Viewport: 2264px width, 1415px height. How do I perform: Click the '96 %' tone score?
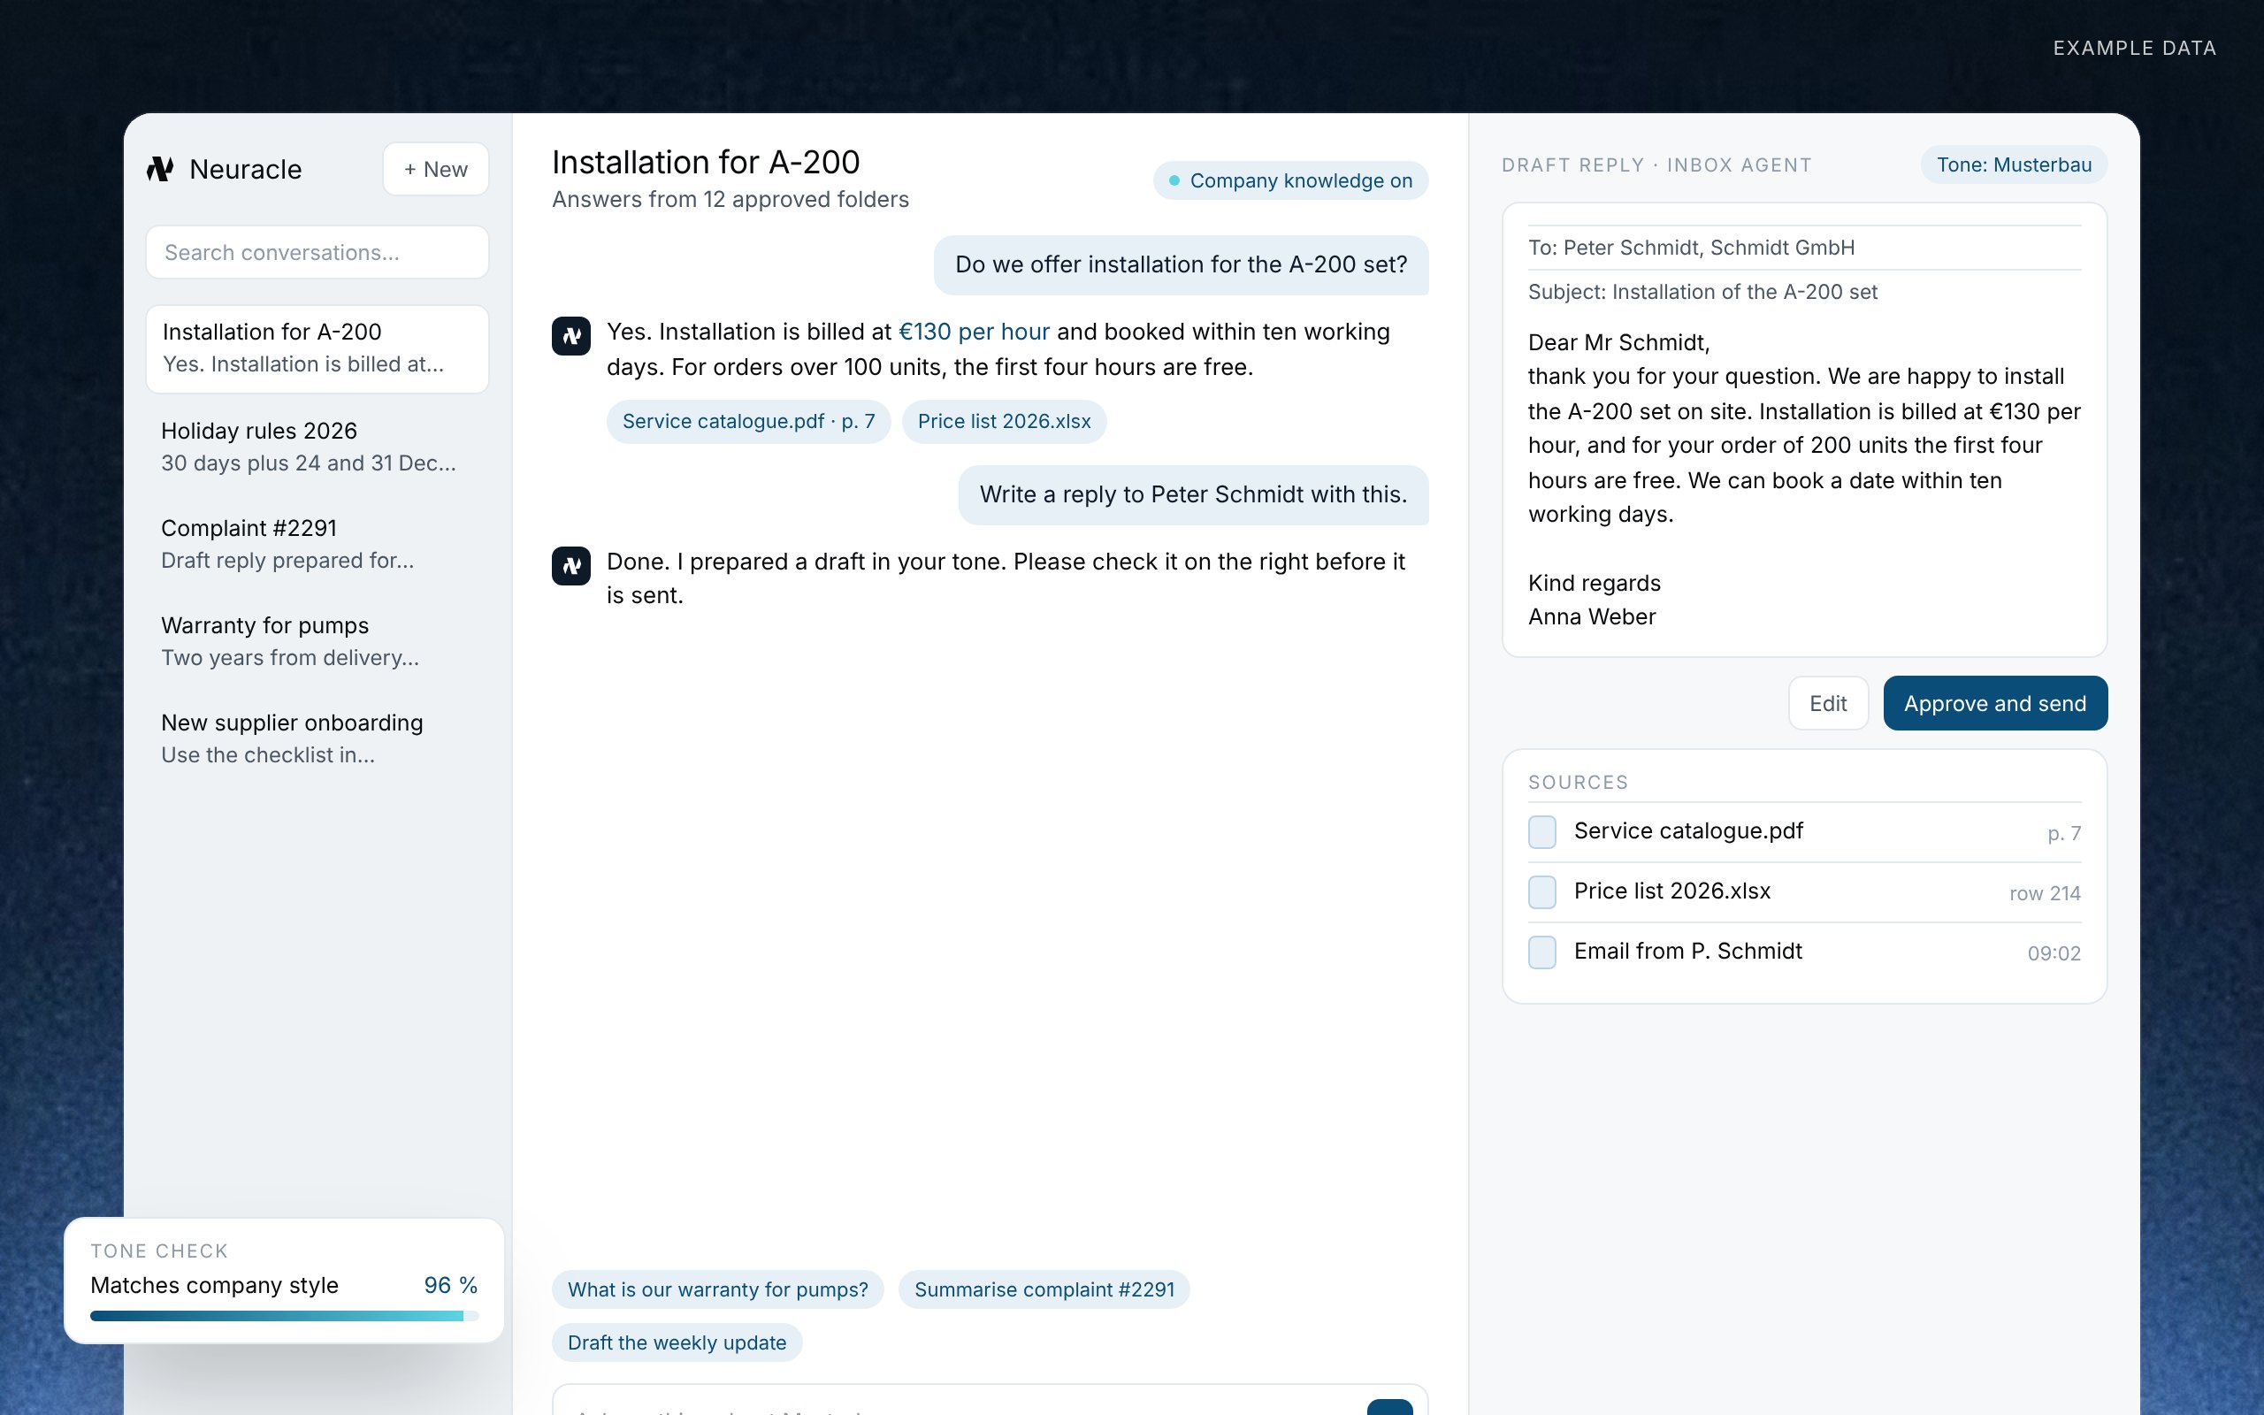pyautogui.click(x=451, y=1285)
